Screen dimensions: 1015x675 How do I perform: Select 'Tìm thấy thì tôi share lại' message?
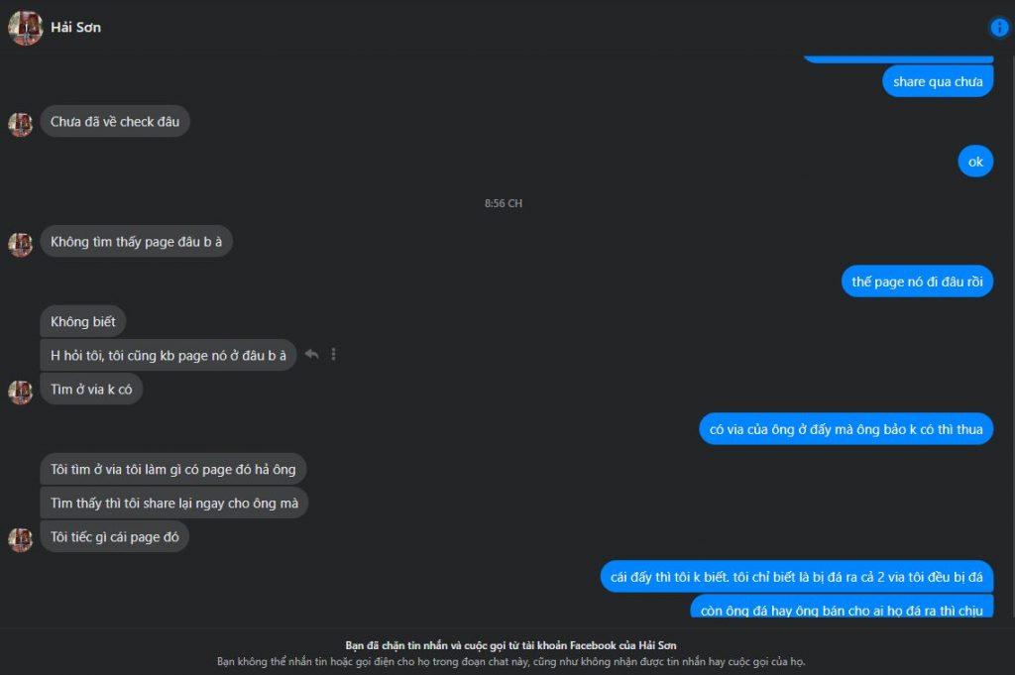click(174, 503)
